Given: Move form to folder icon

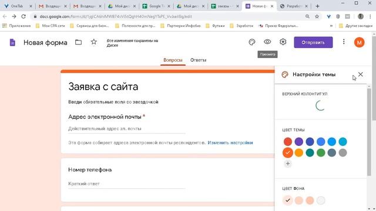Looking at the screenshot, I should [x=78, y=42].
